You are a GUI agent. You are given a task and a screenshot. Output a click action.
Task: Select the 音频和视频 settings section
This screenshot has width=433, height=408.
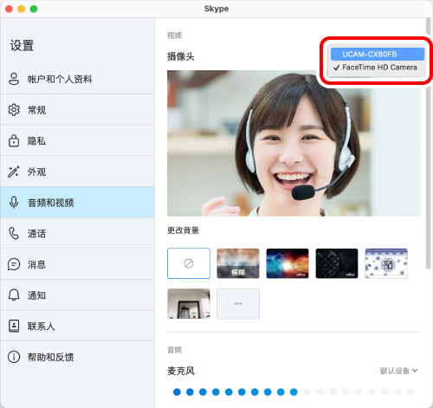click(x=77, y=203)
